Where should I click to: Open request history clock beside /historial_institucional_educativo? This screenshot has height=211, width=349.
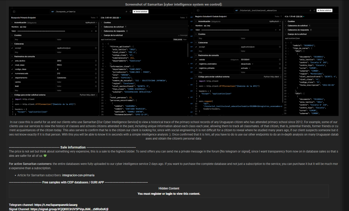(314, 10)
